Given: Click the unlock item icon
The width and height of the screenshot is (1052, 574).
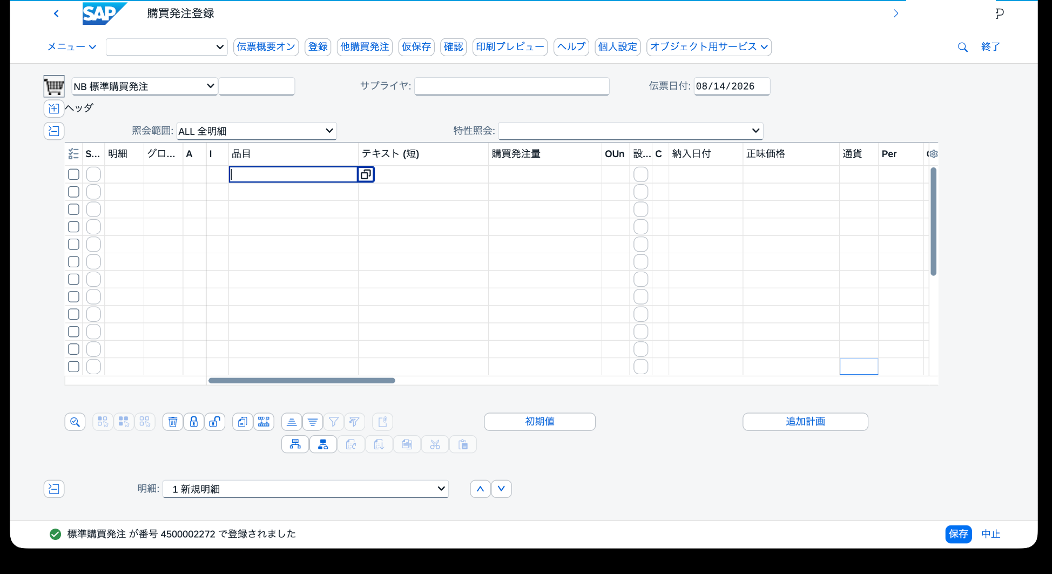Looking at the screenshot, I should coord(214,422).
